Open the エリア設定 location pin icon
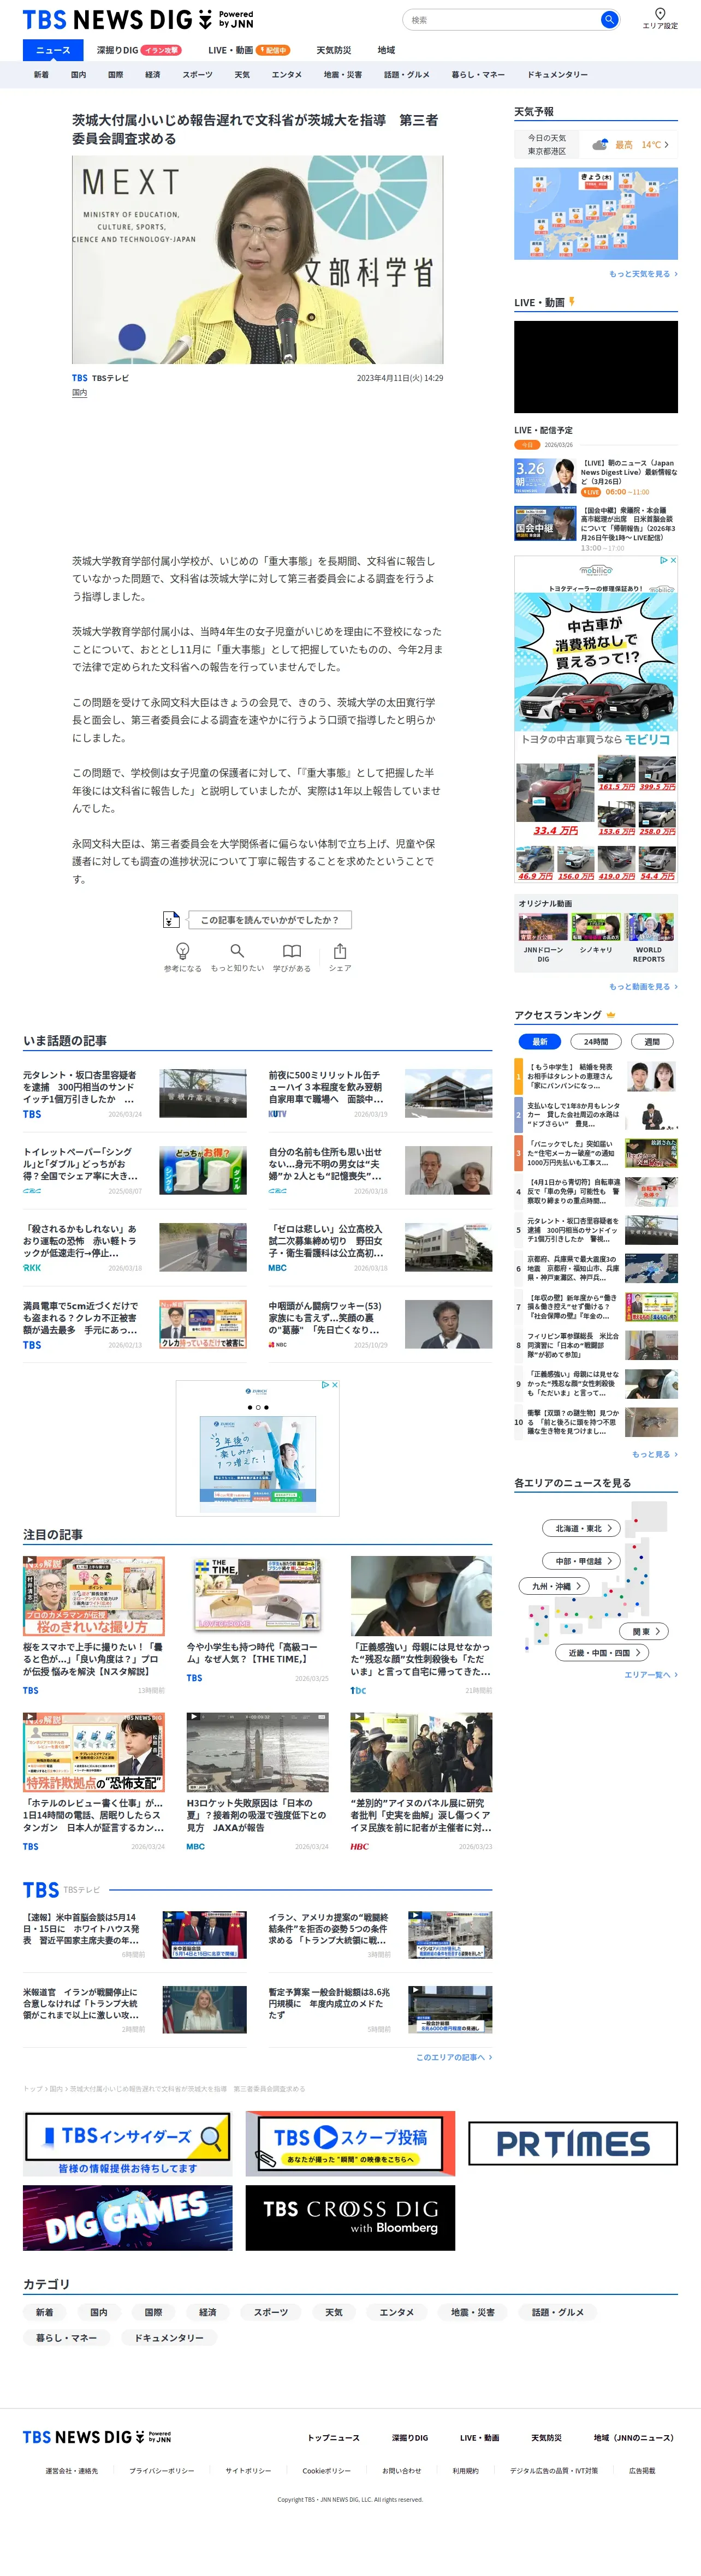The height and width of the screenshot is (2576, 701). (x=660, y=14)
